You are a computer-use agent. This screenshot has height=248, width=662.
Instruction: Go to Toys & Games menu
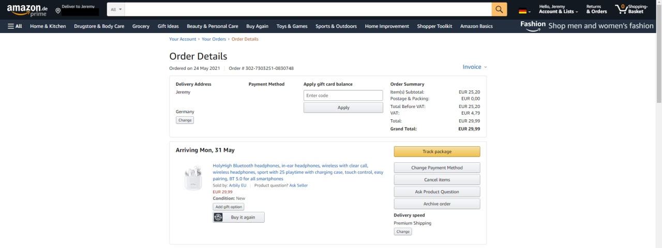pos(292,26)
